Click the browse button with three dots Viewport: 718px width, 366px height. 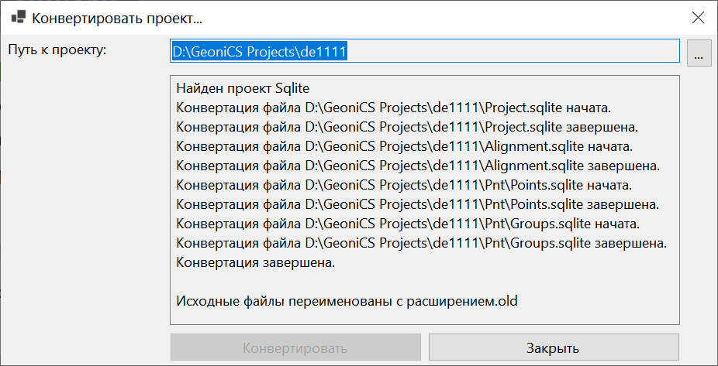(x=699, y=55)
